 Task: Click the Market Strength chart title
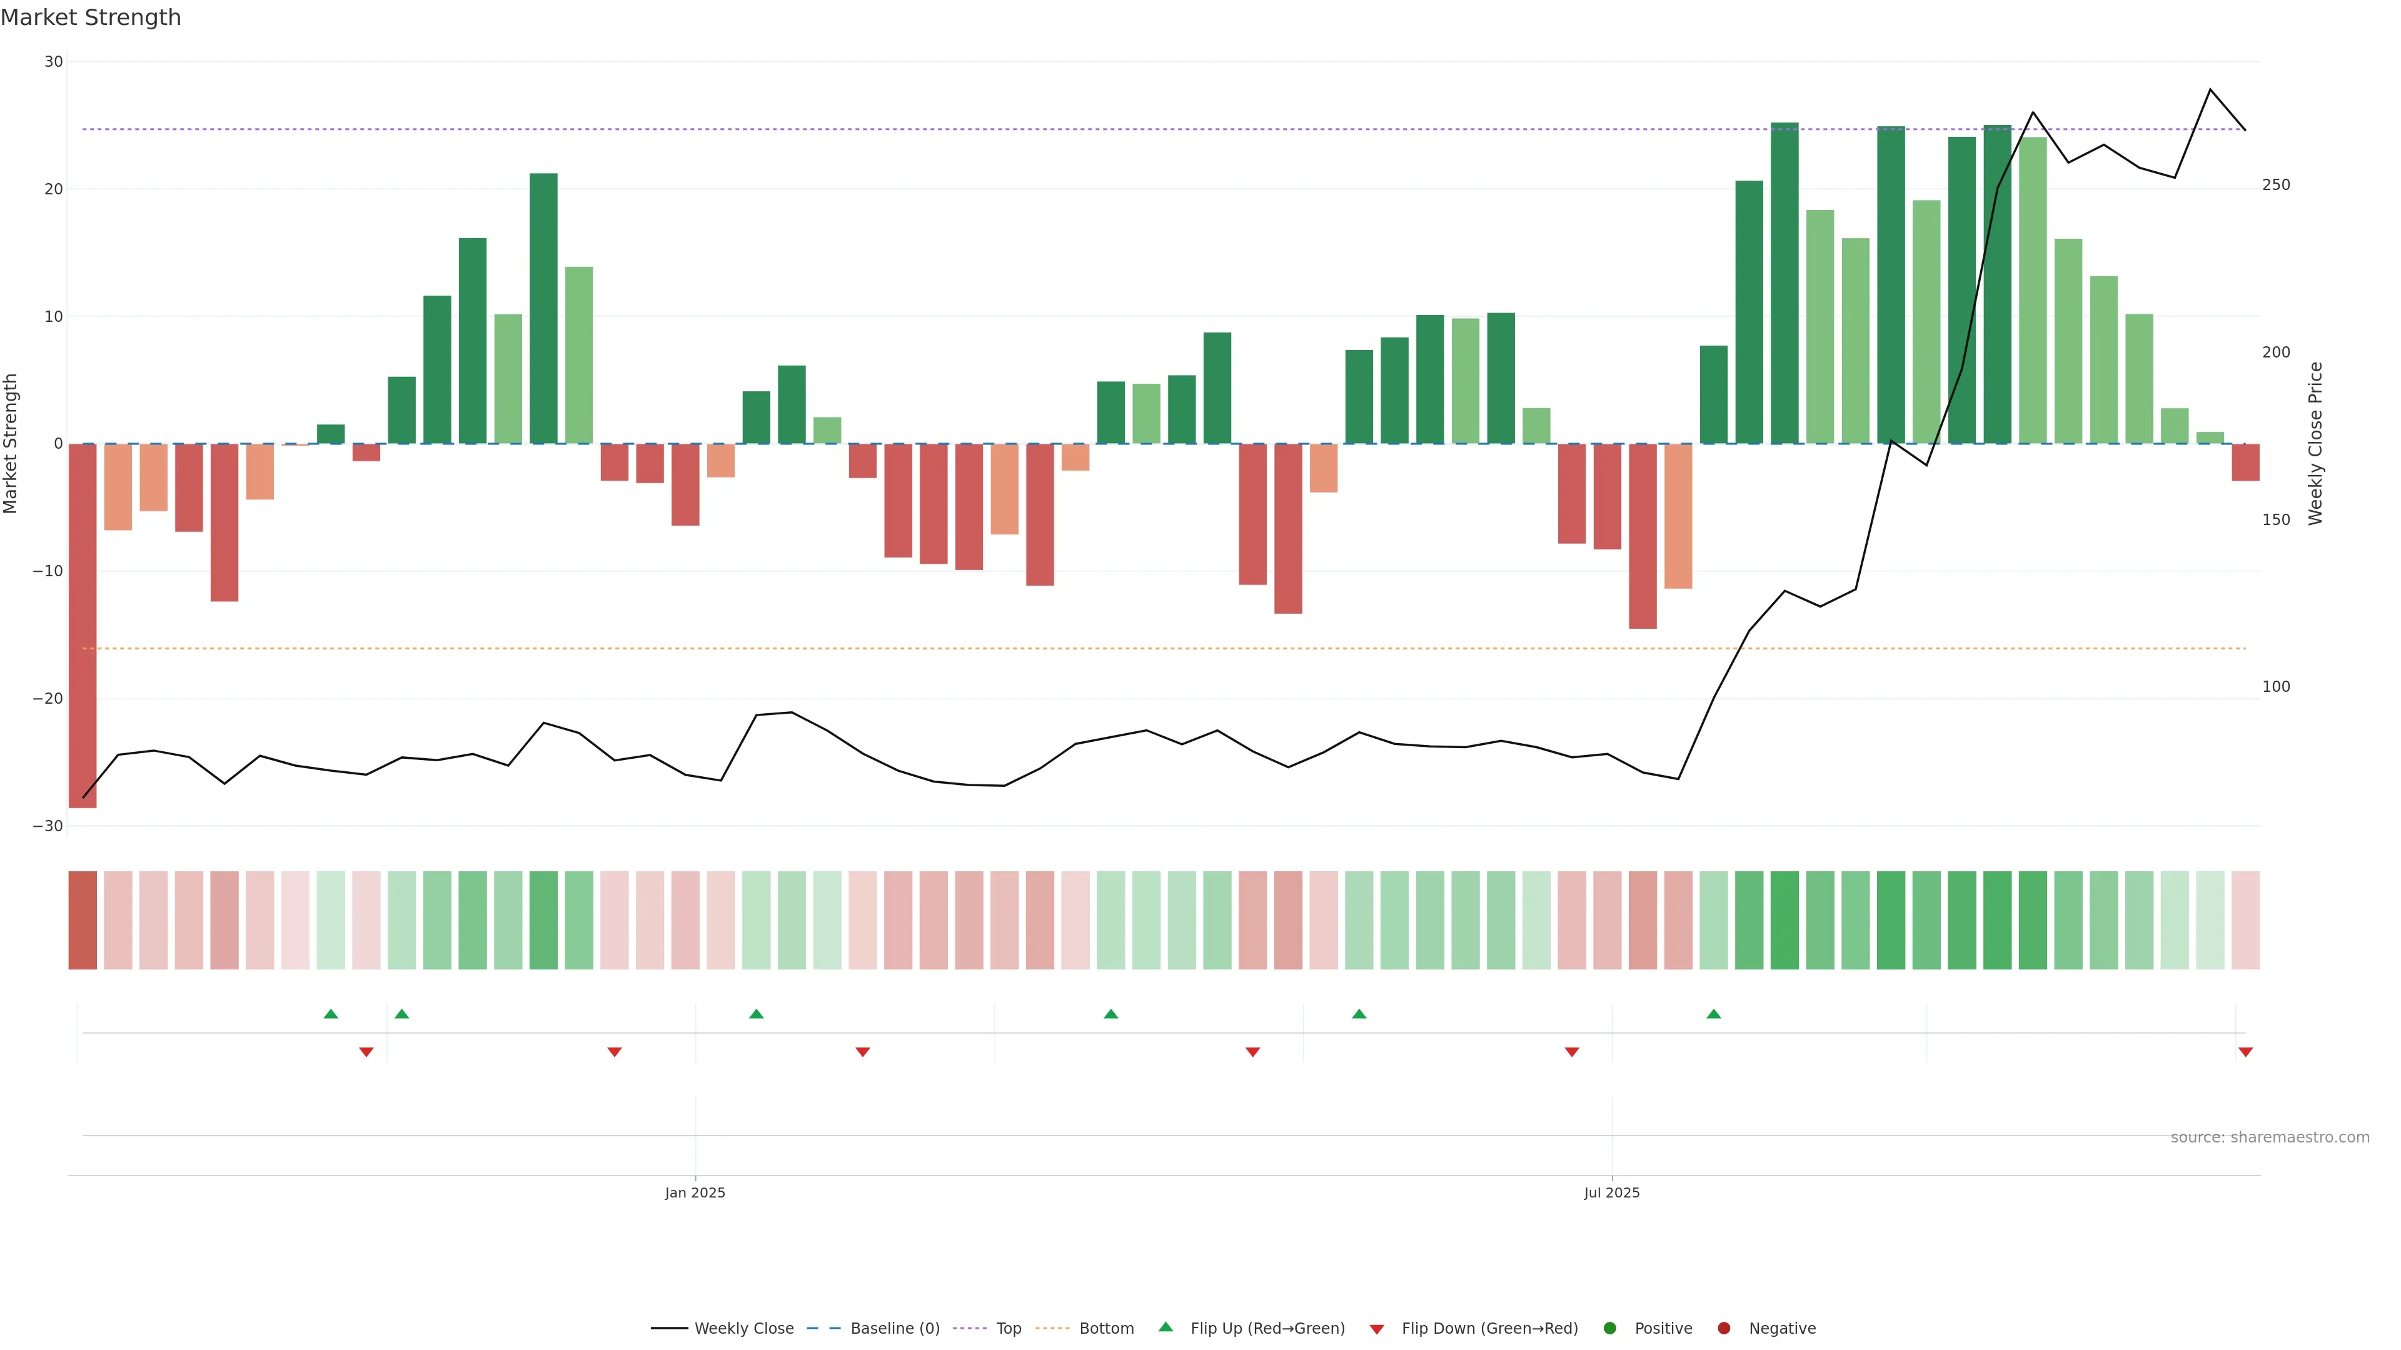click(x=91, y=17)
